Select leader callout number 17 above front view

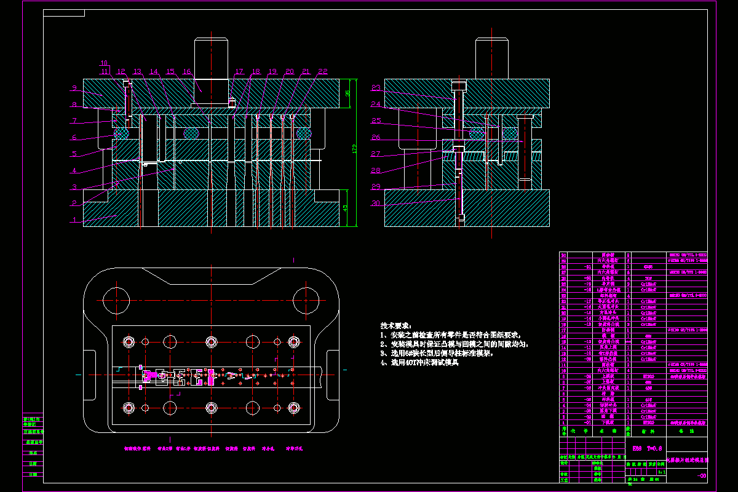(x=239, y=72)
